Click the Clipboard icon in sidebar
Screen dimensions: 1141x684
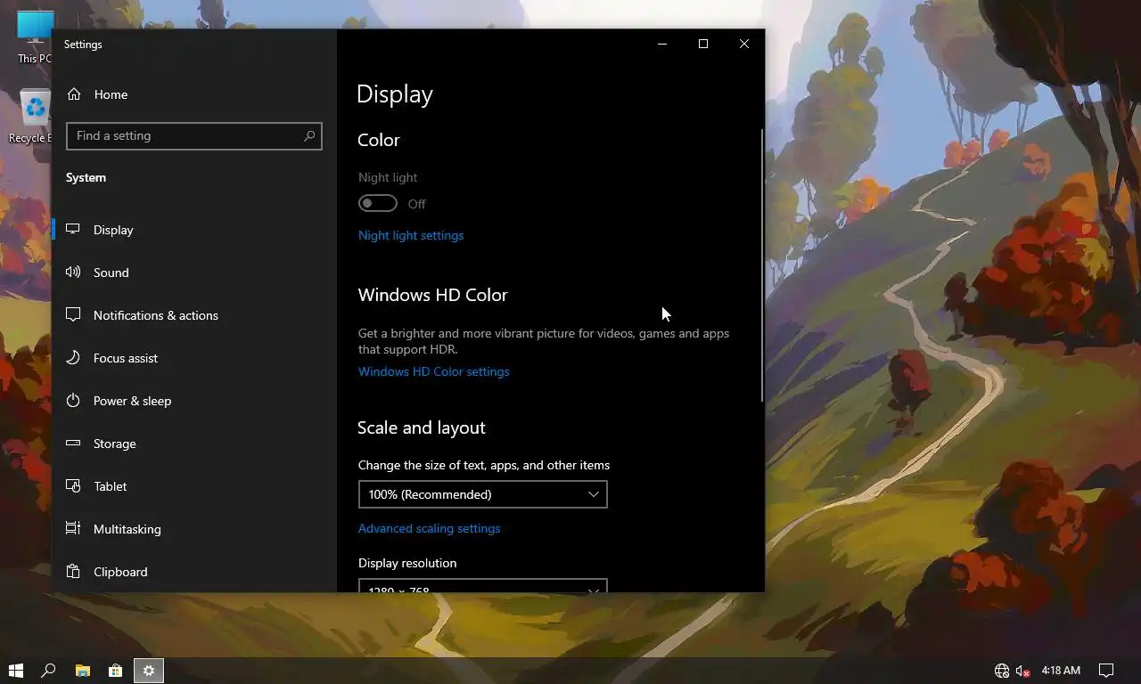pyautogui.click(x=73, y=572)
